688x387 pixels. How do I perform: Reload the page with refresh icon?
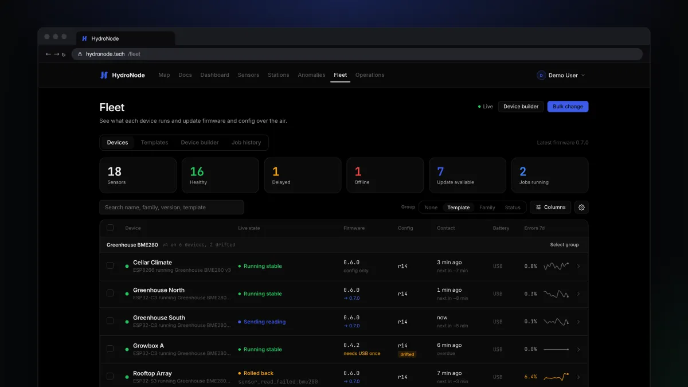64,54
